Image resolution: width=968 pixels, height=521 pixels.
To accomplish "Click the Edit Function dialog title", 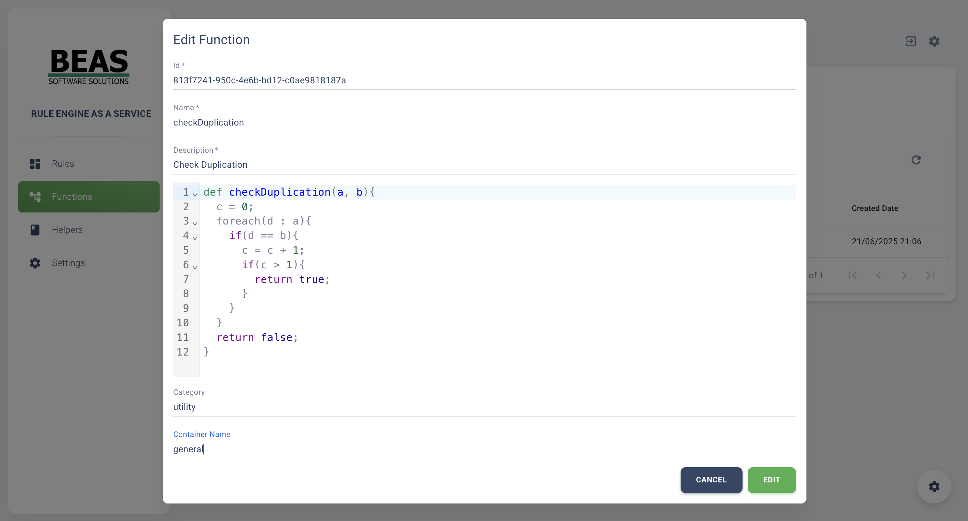I will pos(211,40).
